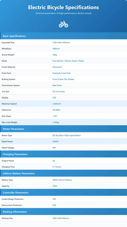The image size is (127, 227).
Task: Click the Lithium Battery Parameters header
Action: point(64,173)
